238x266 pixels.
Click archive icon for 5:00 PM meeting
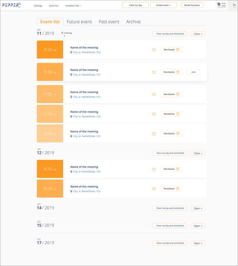(x=154, y=134)
